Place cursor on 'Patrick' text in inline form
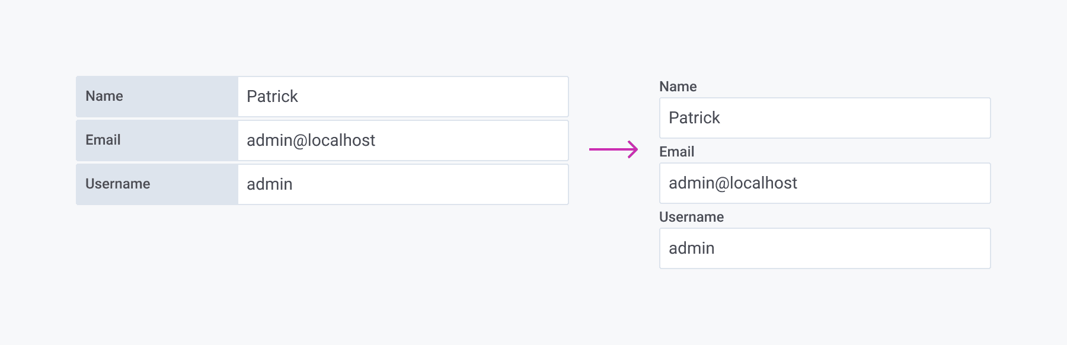Screen dimensions: 1067x345 [x=272, y=97]
